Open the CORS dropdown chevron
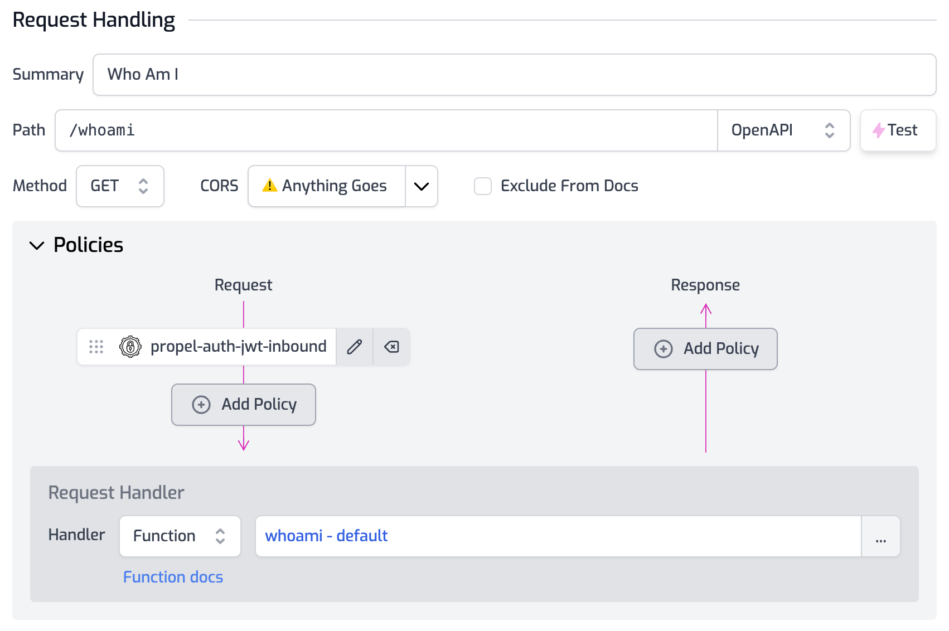 (422, 186)
